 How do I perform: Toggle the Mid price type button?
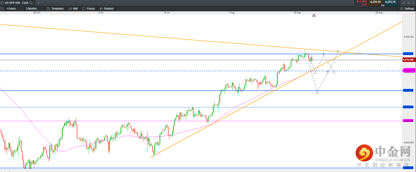[x=73, y=8]
